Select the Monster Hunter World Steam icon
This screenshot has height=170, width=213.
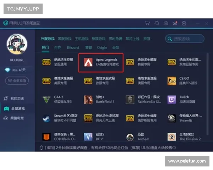[172, 118]
